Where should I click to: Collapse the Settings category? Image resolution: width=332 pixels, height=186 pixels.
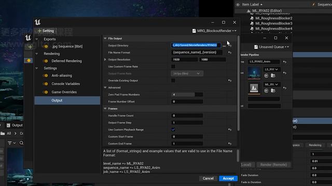(37, 68)
